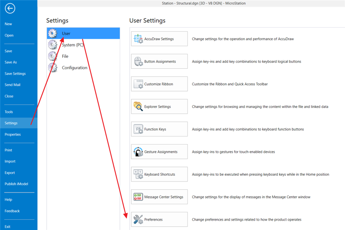Image resolution: width=345 pixels, height=230 pixels.
Task: Click the Explorer Settings magnifier icon
Action: point(138,107)
